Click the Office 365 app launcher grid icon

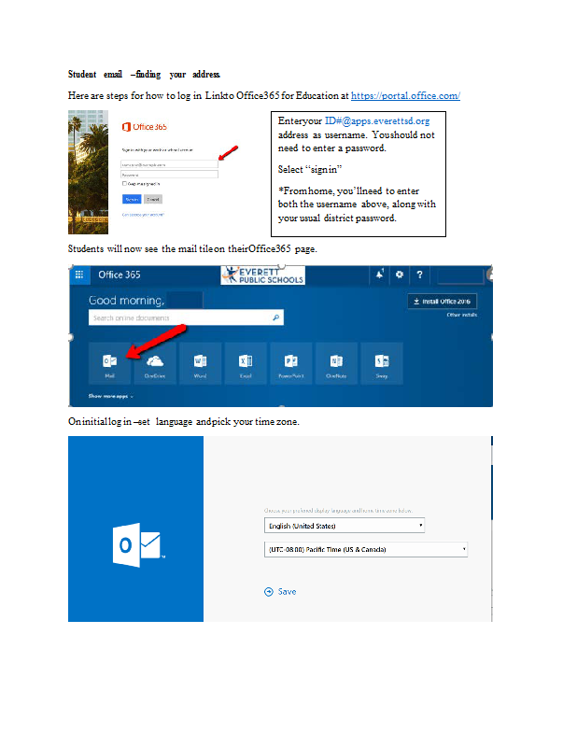coord(79,275)
